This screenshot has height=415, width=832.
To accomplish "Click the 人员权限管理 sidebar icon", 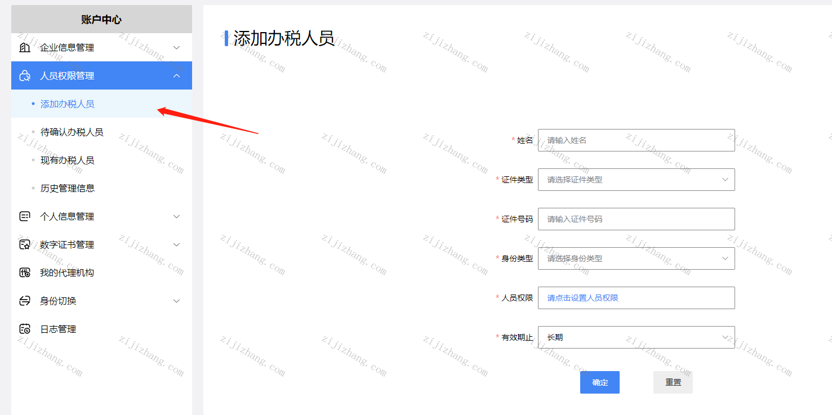I will point(25,76).
